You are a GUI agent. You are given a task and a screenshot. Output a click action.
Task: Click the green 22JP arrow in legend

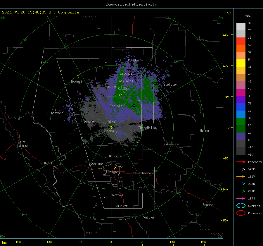click(241, 191)
